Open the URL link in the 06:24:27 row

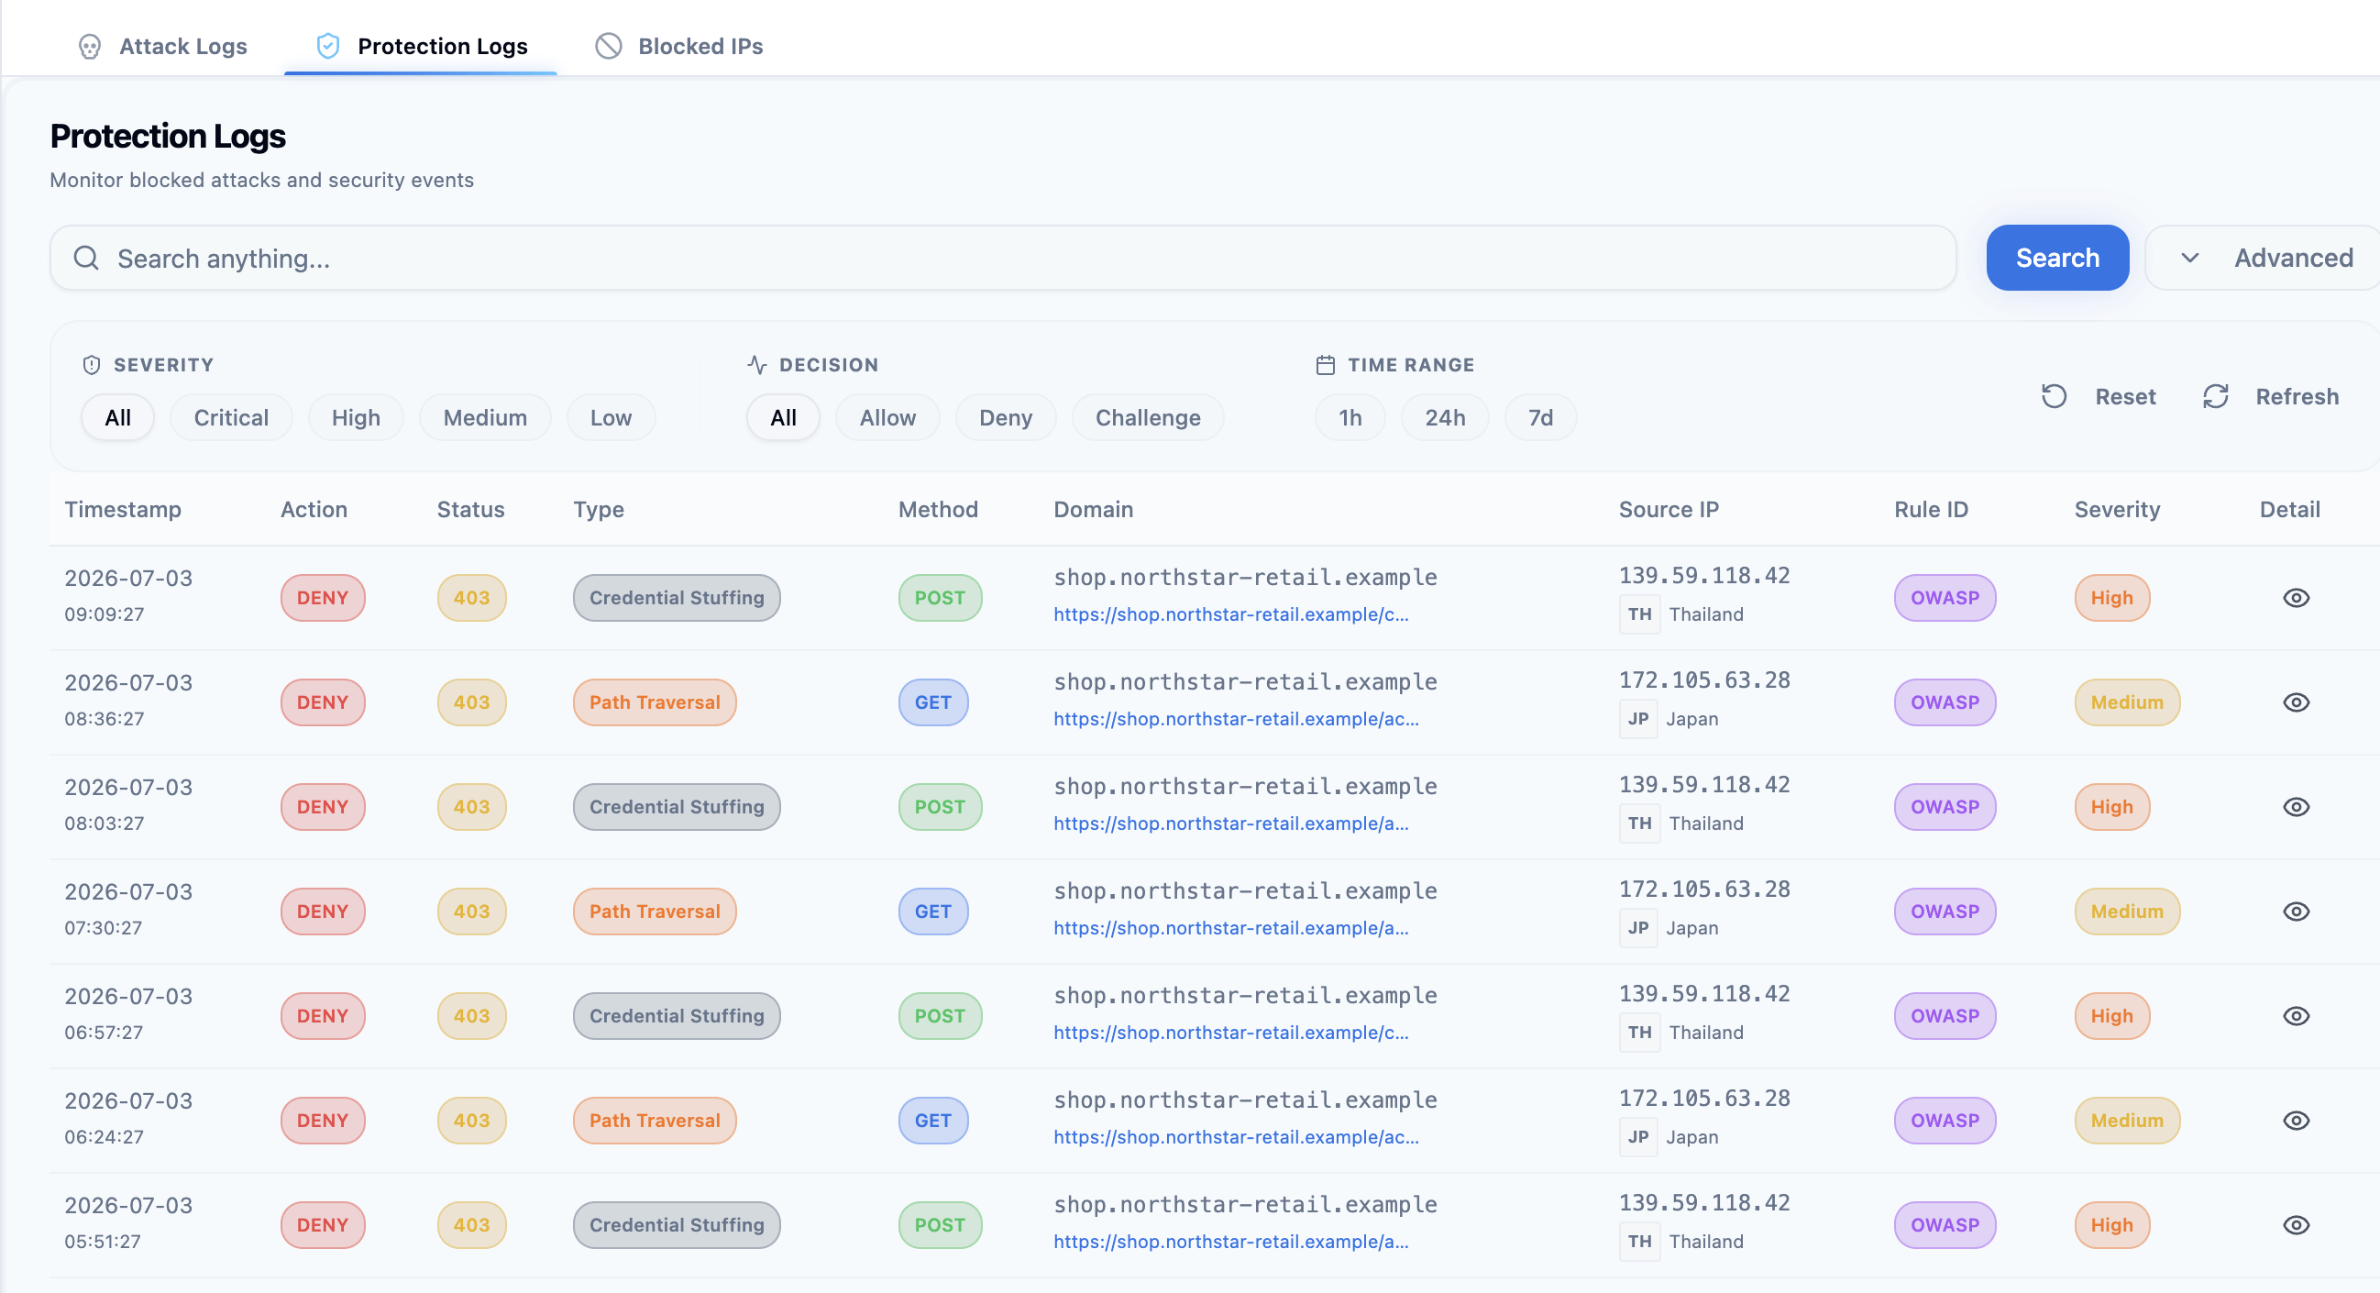(x=1236, y=1137)
